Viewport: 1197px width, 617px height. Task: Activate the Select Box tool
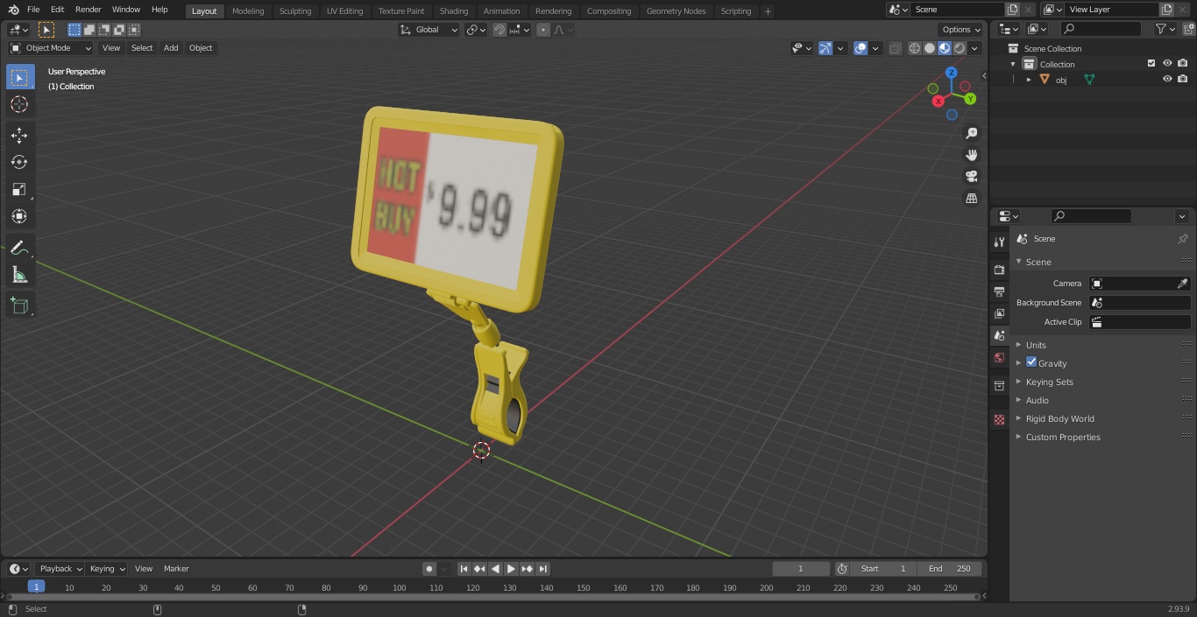[x=19, y=77]
